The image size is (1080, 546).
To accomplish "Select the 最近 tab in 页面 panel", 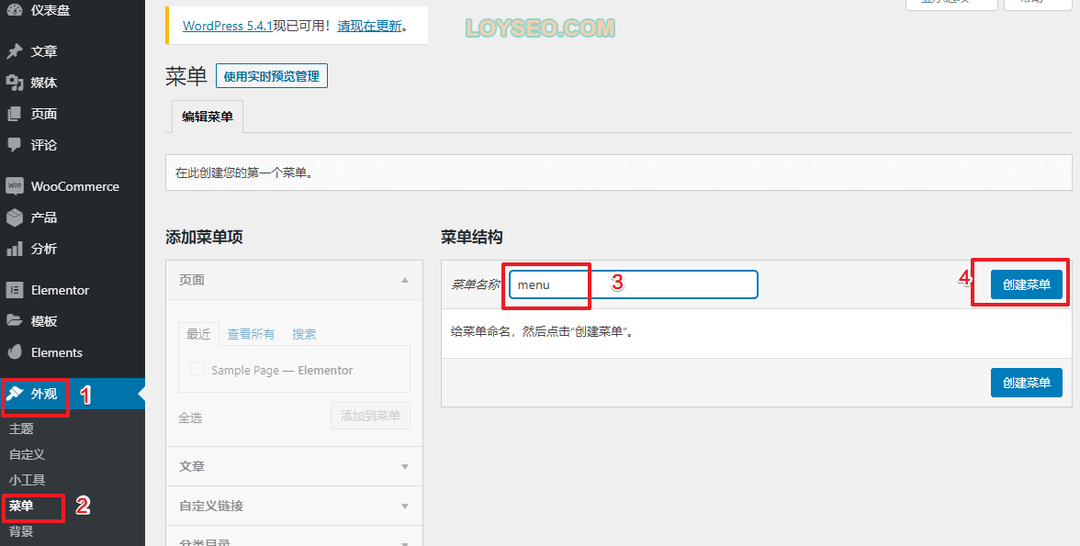I will pos(198,334).
